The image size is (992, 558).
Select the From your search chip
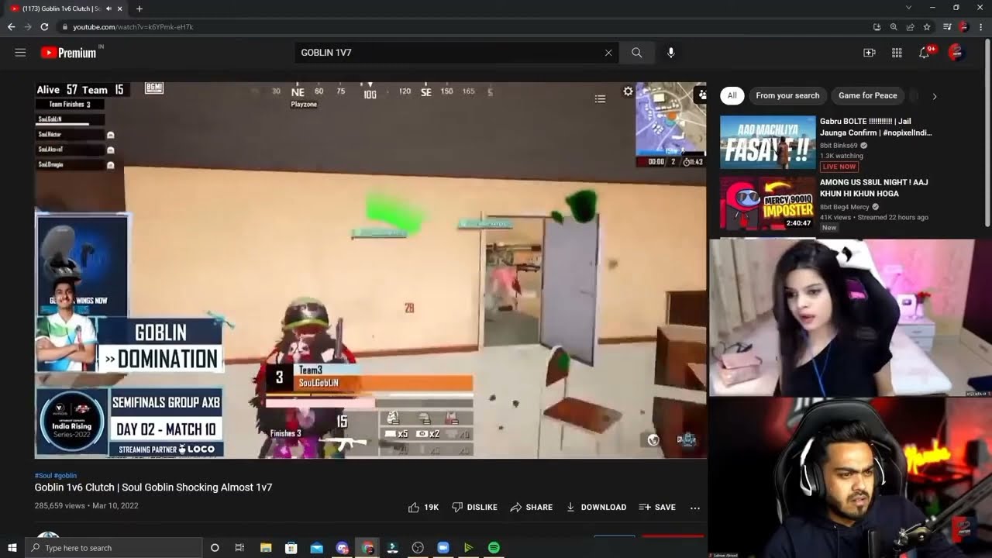[787, 95]
